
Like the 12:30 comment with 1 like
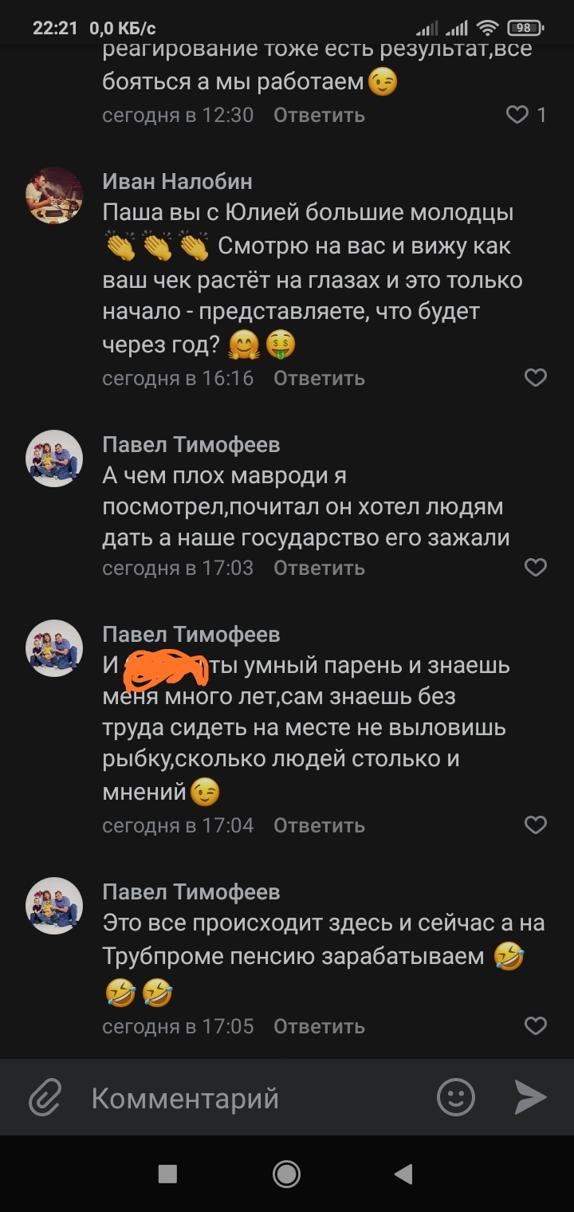[x=518, y=115]
